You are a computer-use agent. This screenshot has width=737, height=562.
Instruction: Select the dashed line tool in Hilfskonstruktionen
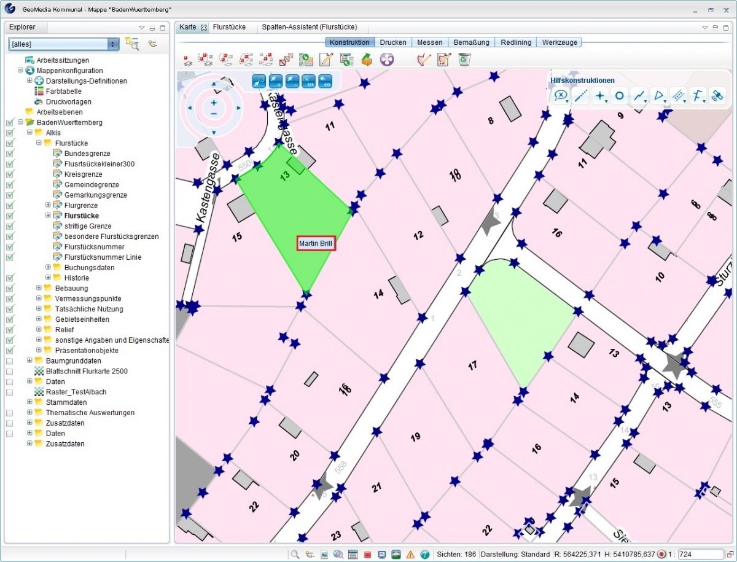pos(580,96)
